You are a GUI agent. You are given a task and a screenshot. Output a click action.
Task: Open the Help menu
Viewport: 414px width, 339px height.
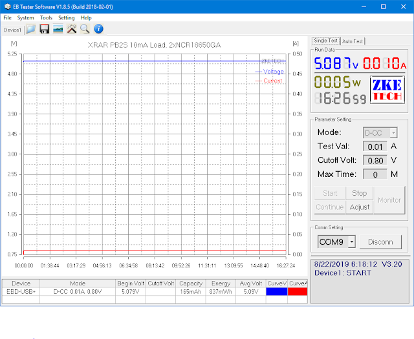pyautogui.click(x=86, y=18)
